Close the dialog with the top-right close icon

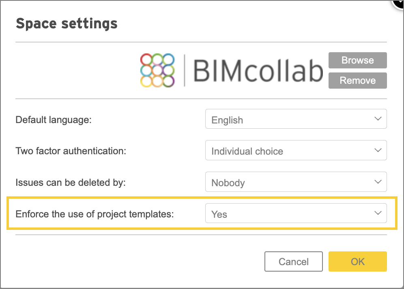pos(399,3)
